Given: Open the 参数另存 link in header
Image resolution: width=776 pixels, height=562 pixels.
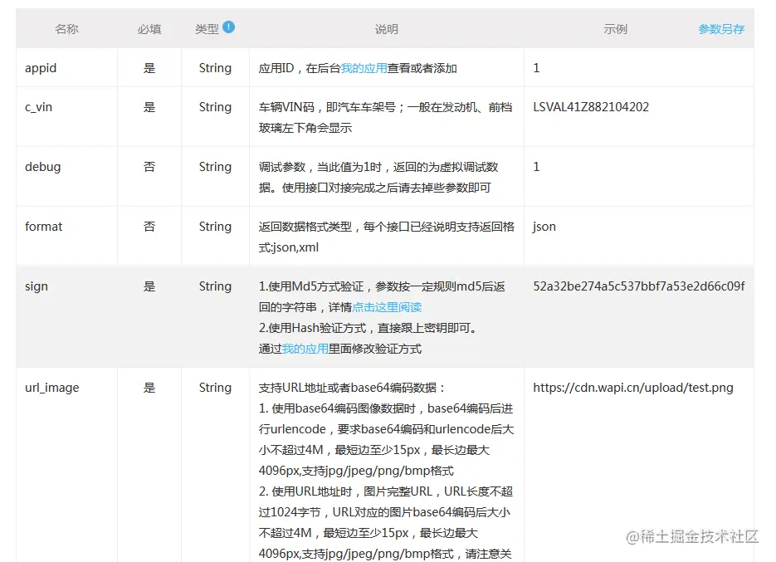Looking at the screenshot, I should pos(721,29).
